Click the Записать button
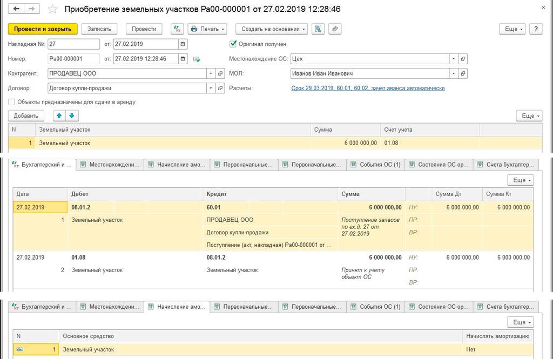 coord(99,29)
